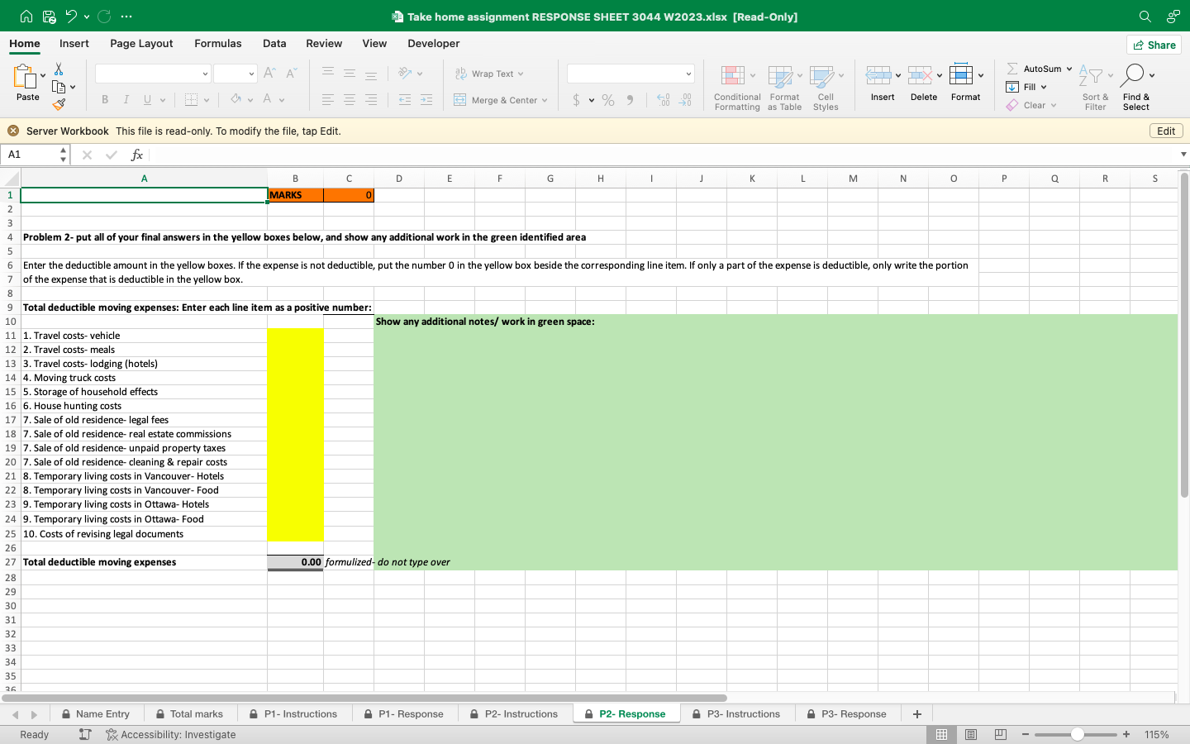The width and height of the screenshot is (1190, 744).
Task: Open the Developer ribbon tab
Action: coord(433,43)
